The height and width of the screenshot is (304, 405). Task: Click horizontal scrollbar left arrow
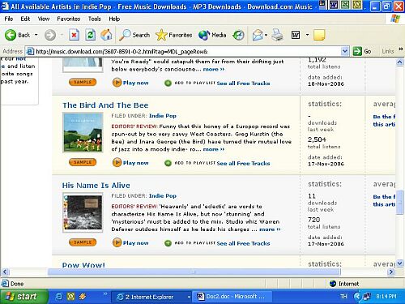5,272
